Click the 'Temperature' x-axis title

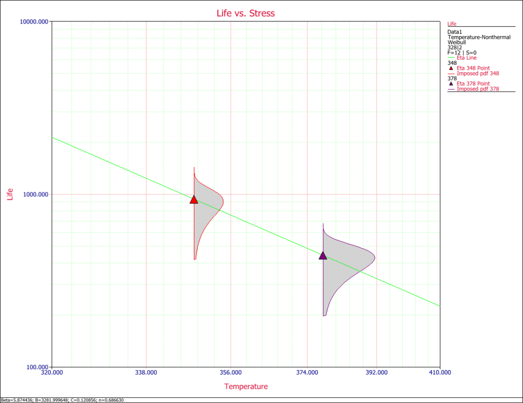tap(246, 387)
